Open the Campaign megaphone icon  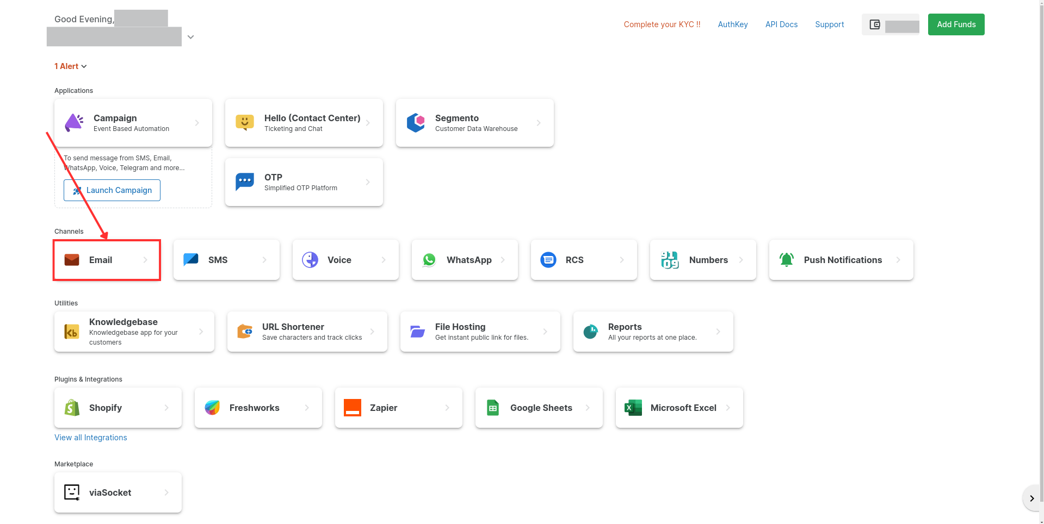[x=75, y=123]
